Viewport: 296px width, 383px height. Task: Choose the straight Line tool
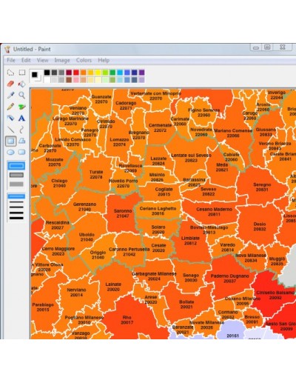pos(10,130)
